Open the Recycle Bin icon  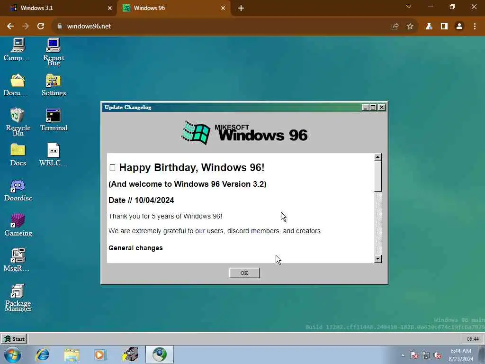click(x=18, y=122)
